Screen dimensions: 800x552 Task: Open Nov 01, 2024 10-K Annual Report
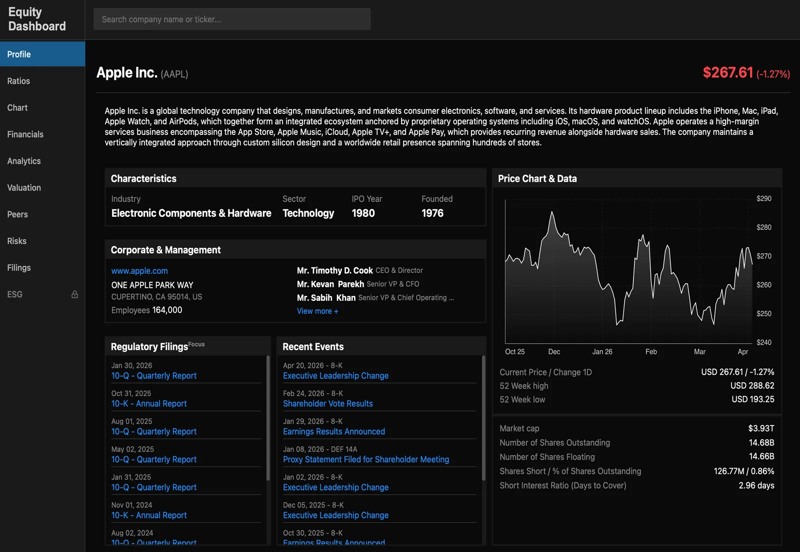(x=149, y=516)
